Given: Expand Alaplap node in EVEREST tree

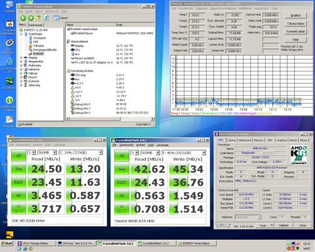Looking at the screenshot, I should coord(21,58).
